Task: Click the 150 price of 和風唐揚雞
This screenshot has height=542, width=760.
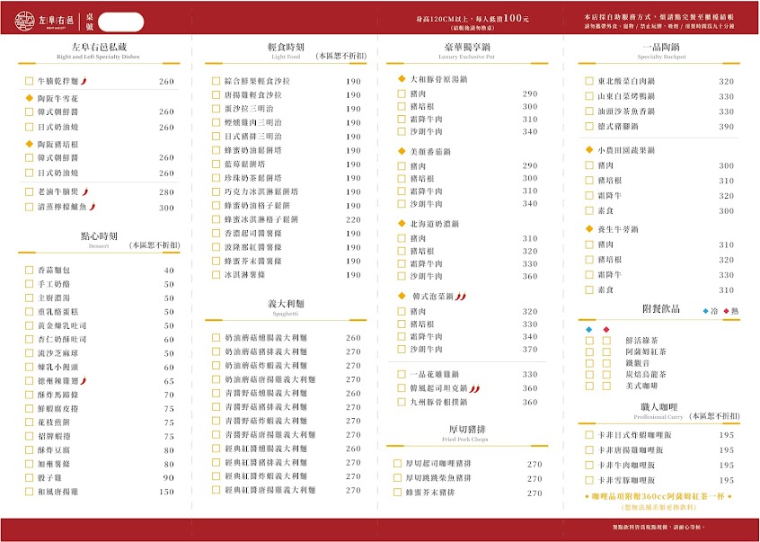Action: tap(166, 492)
